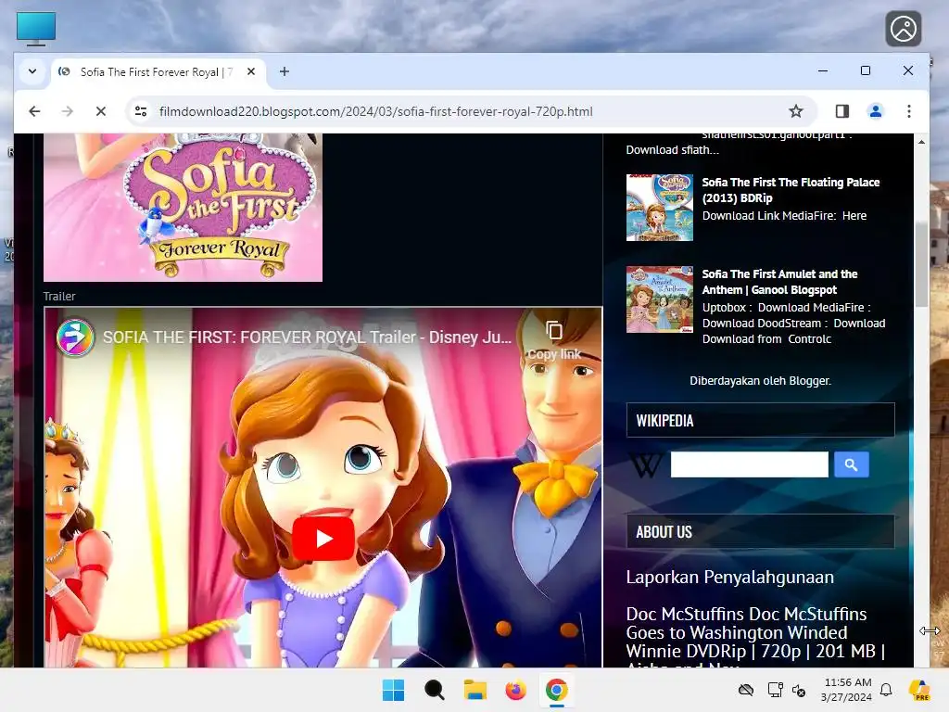Click the blue Wikipedia search button
The height and width of the screenshot is (712, 949).
[x=852, y=464]
